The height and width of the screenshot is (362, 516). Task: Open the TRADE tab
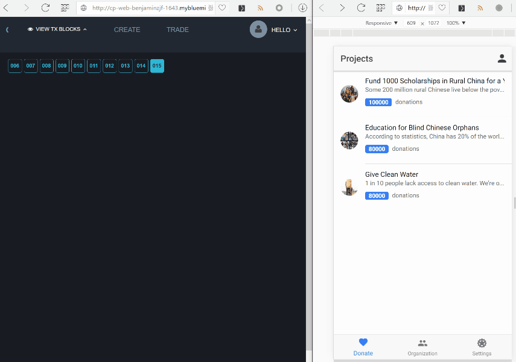(x=177, y=30)
